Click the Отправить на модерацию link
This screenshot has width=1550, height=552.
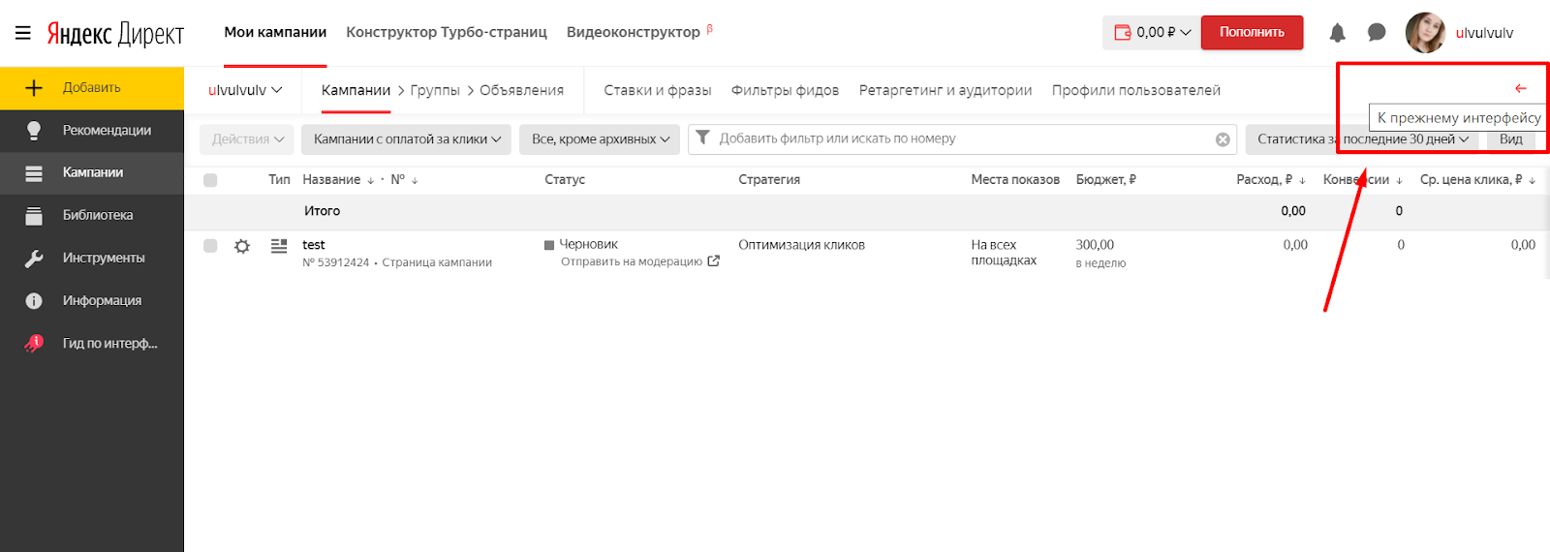[x=631, y=261]
